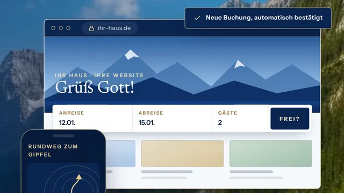Open the 'Neue Buchung, automatisch bestätigt' notification
Viewport: 344px width, 193px height.
click(x=258, y=18)
